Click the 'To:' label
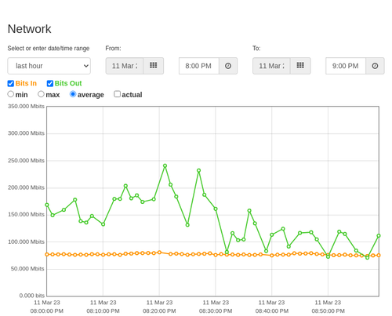Viewport: 392px width, 316px height. pos(256,49)
